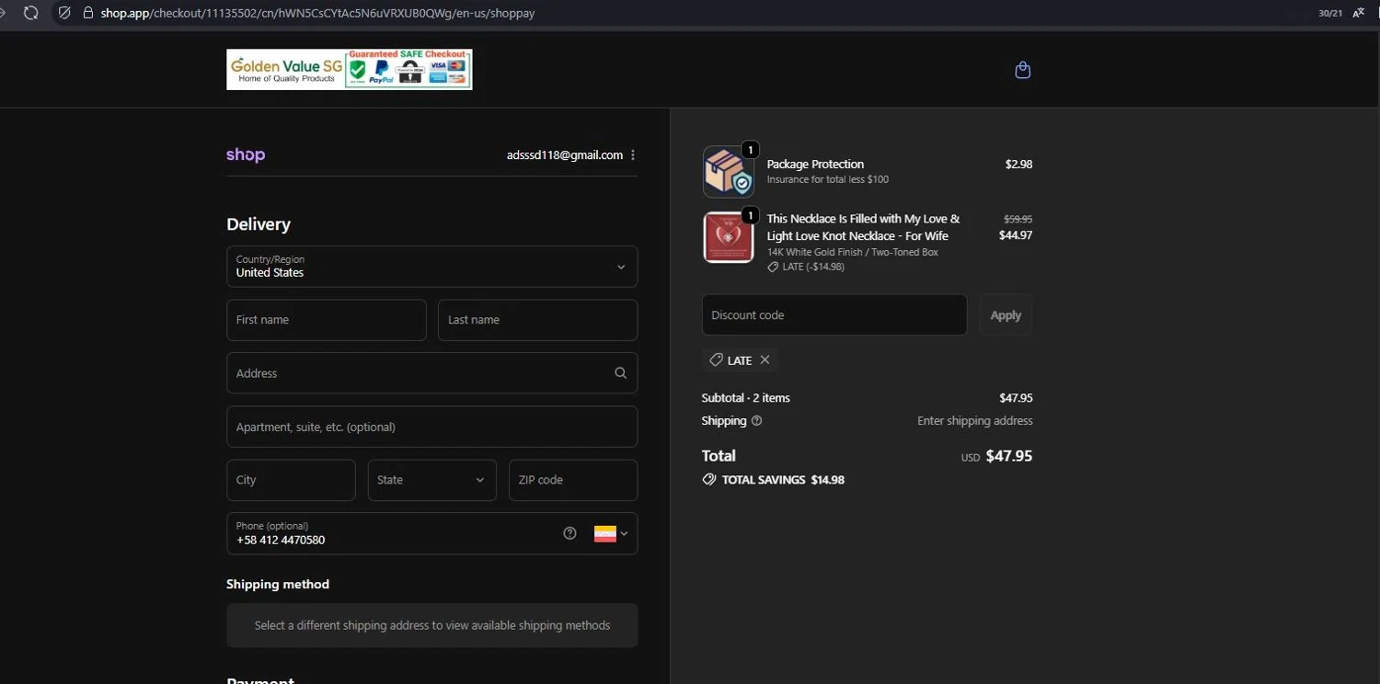1380x684 pixels.
Task: Open the State dropdown
Action: (431, 480)
